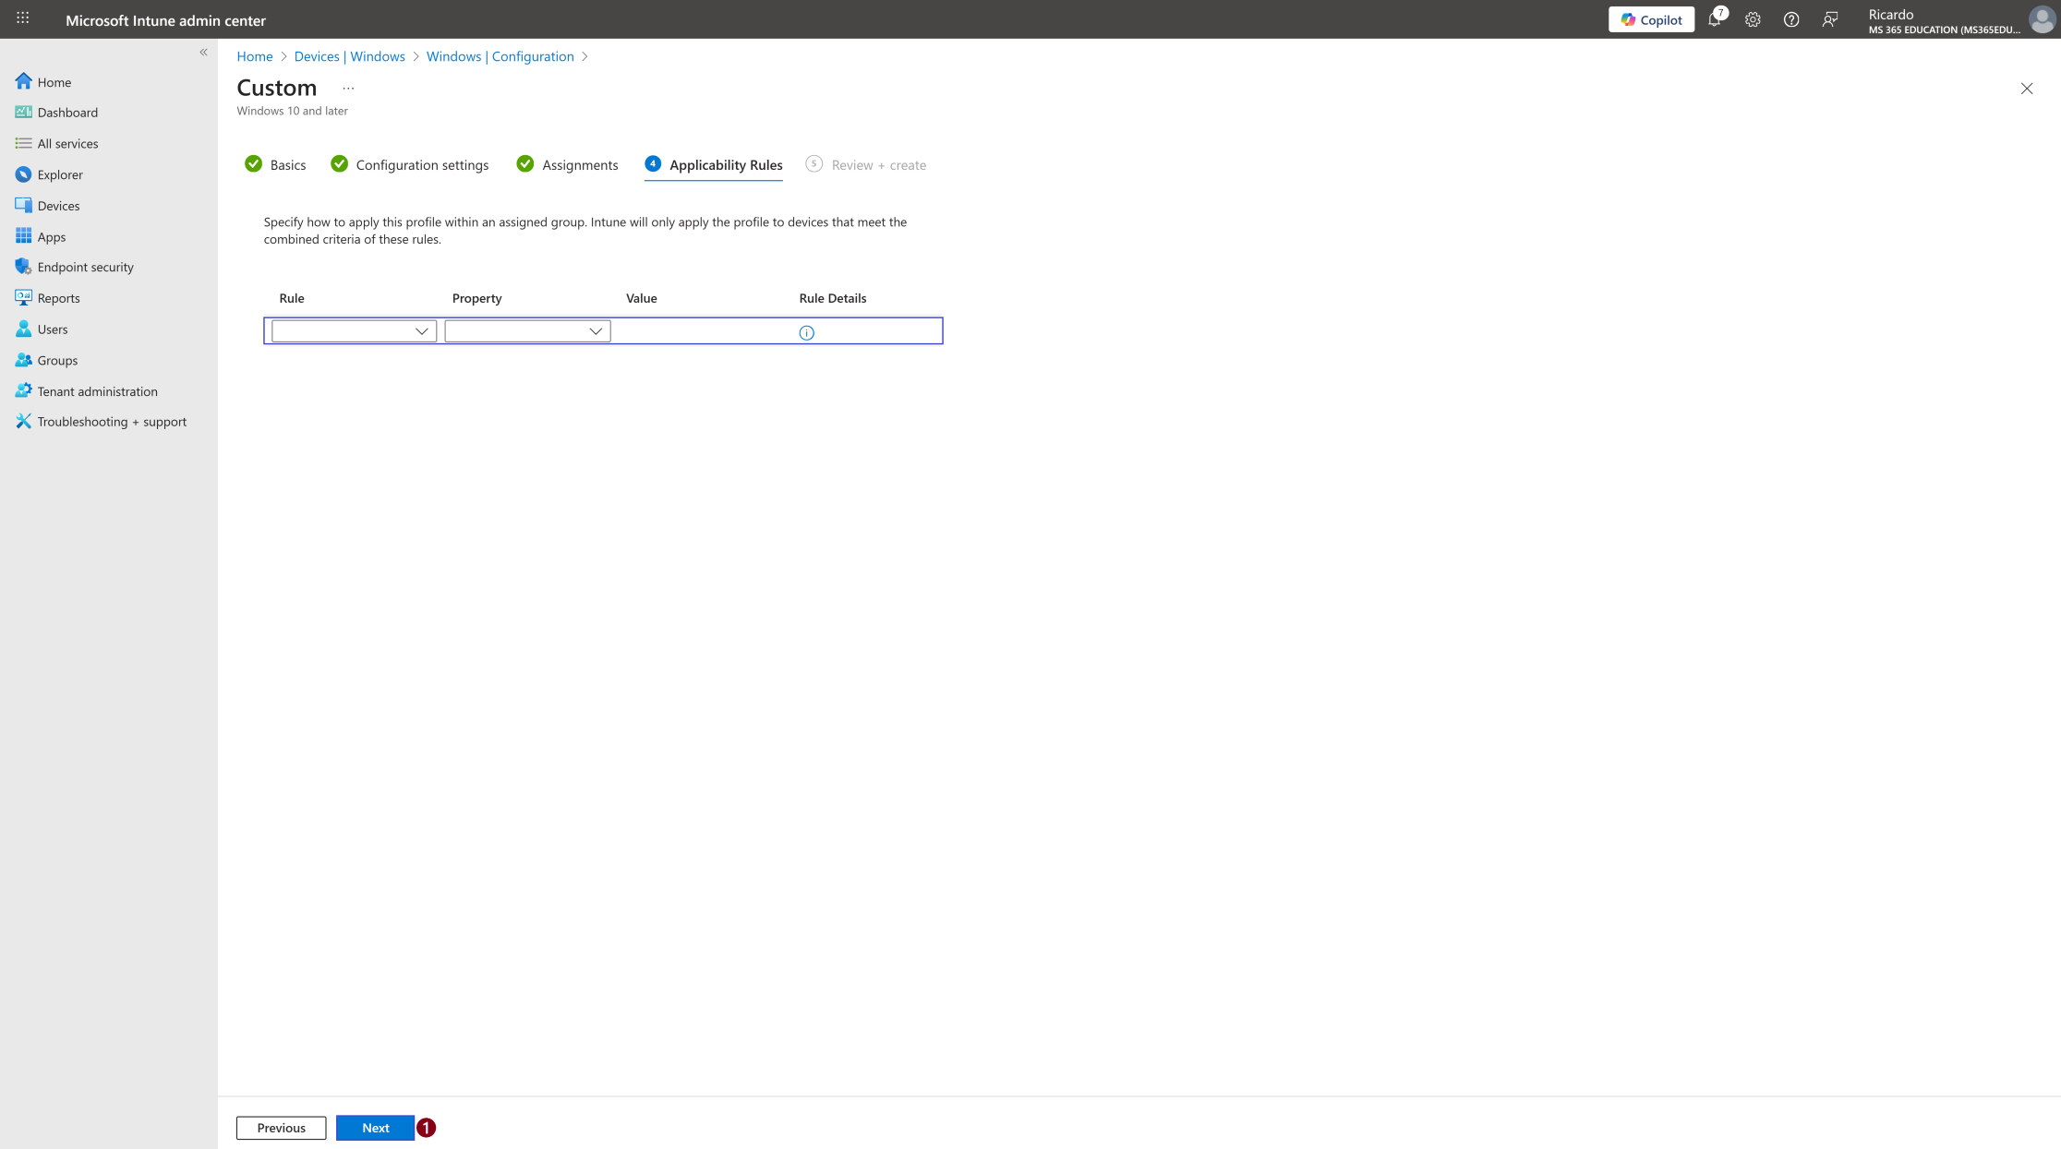Open Tenant administration in sidebar
Image resolution: width=2061 pixels, height=1149 pixels.
click(98, 391)
